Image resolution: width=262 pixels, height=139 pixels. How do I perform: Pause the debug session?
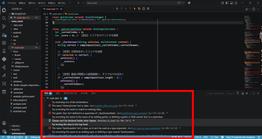point(117,9)
